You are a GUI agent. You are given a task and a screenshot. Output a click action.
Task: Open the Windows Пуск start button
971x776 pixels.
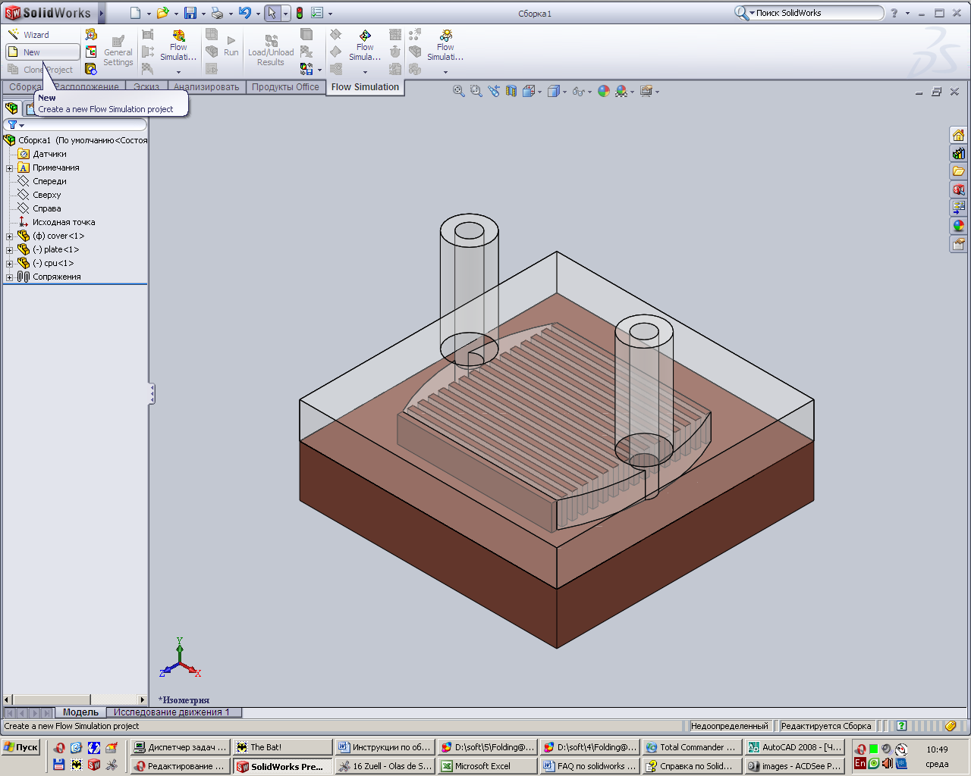[21, 747]
